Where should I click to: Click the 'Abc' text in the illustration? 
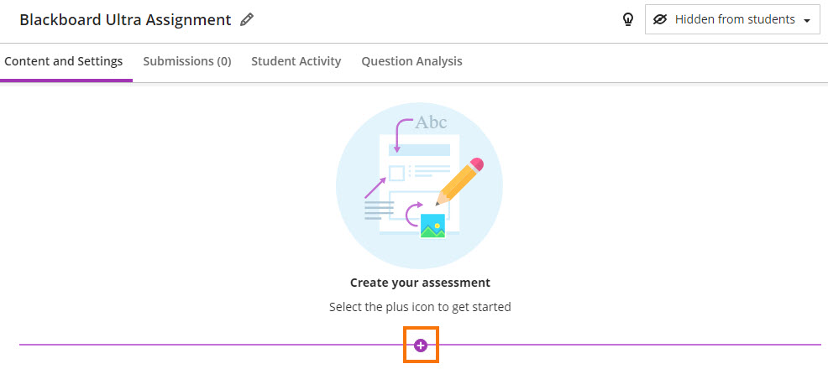432,122
